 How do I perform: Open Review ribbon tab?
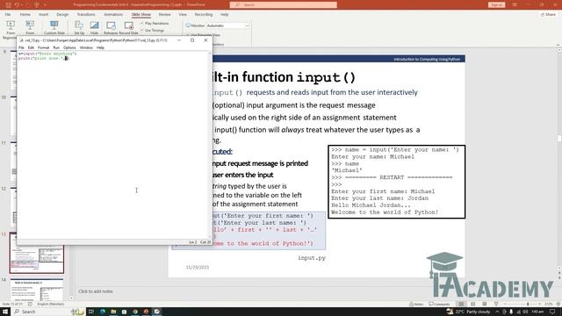click(164, 15)
